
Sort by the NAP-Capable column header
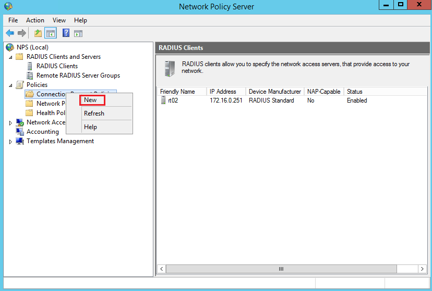[323, 92]
